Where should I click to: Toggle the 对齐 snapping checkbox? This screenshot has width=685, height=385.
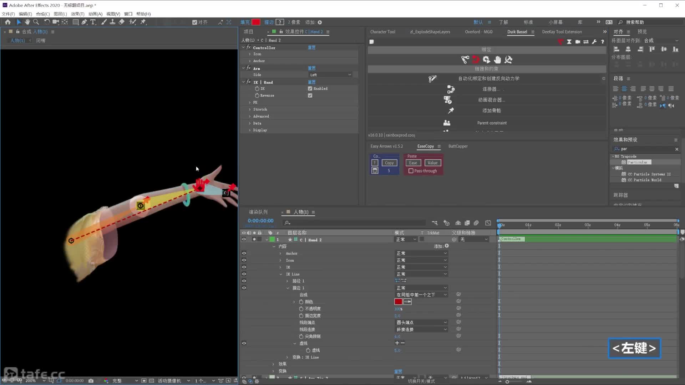pos(194,22)
